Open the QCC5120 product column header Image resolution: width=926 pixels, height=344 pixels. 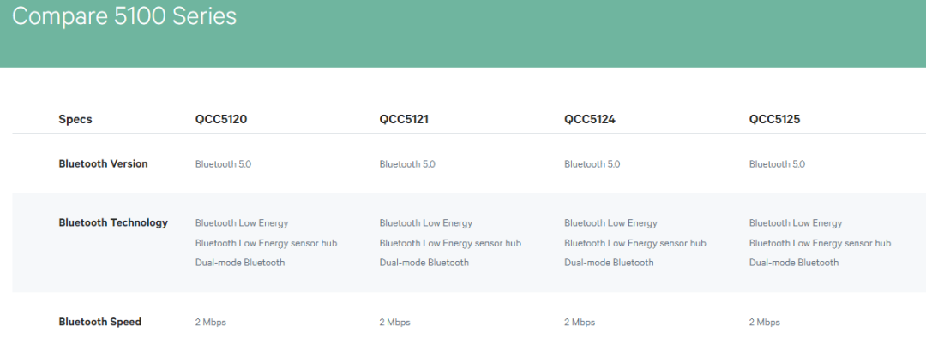tap(221, 119)
